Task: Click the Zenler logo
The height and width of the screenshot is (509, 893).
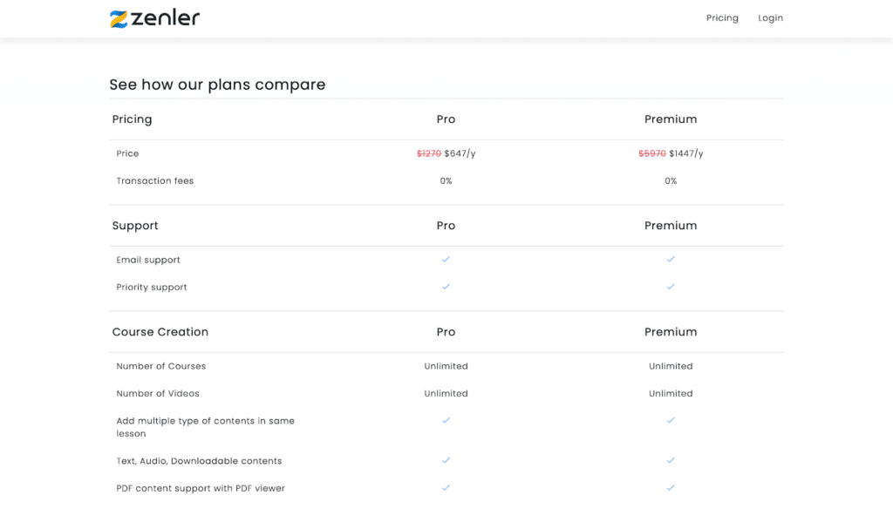Action: tap(154, 18)
